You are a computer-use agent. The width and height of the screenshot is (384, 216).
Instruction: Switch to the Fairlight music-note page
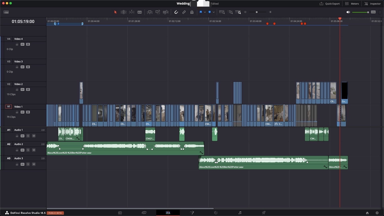tap(240, 213)
